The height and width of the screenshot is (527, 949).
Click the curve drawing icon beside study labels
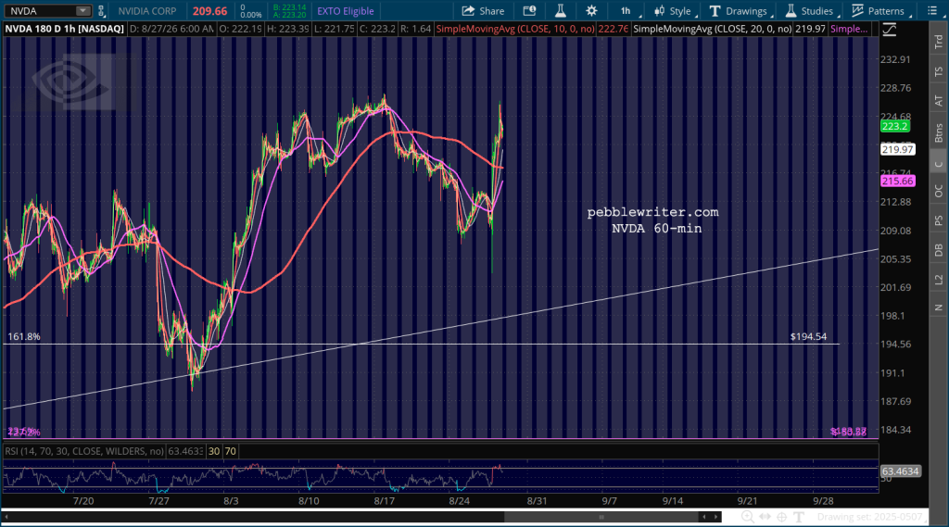[889, 29]
